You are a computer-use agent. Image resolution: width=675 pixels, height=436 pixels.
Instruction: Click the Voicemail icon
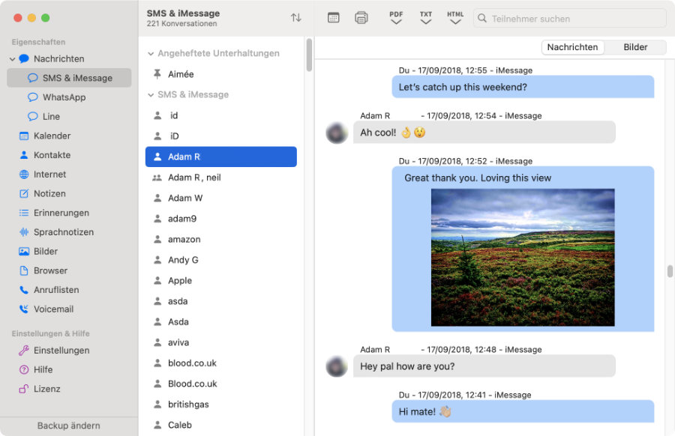click(x=24, y=309)
